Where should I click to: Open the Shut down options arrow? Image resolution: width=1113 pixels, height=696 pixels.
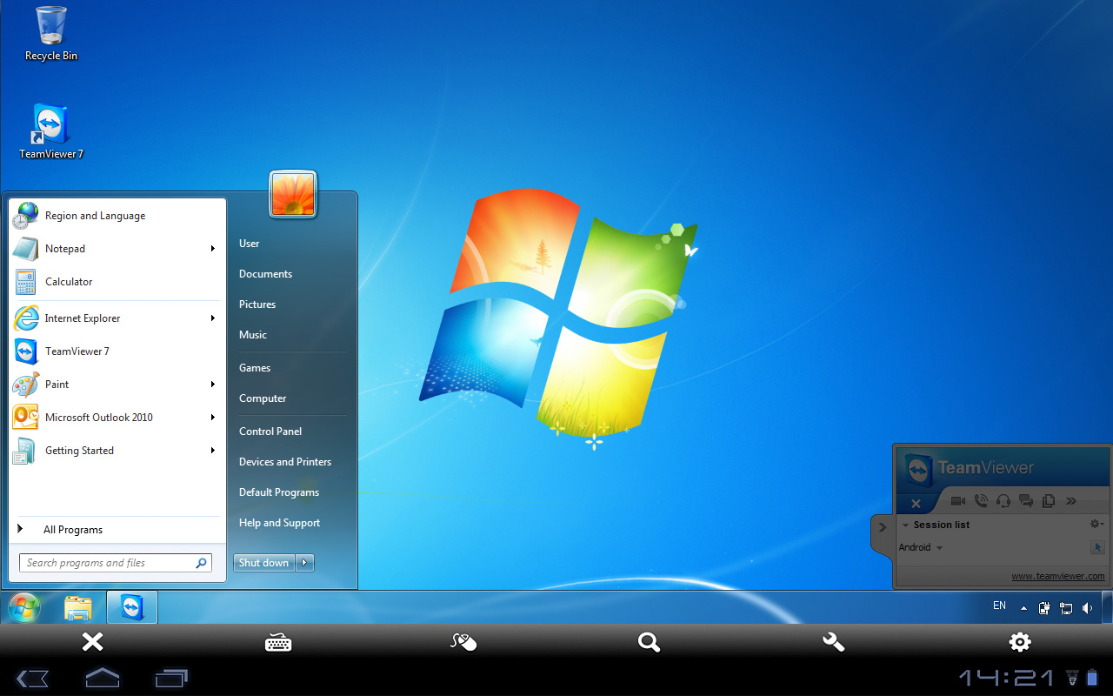[x=304, y=563]
